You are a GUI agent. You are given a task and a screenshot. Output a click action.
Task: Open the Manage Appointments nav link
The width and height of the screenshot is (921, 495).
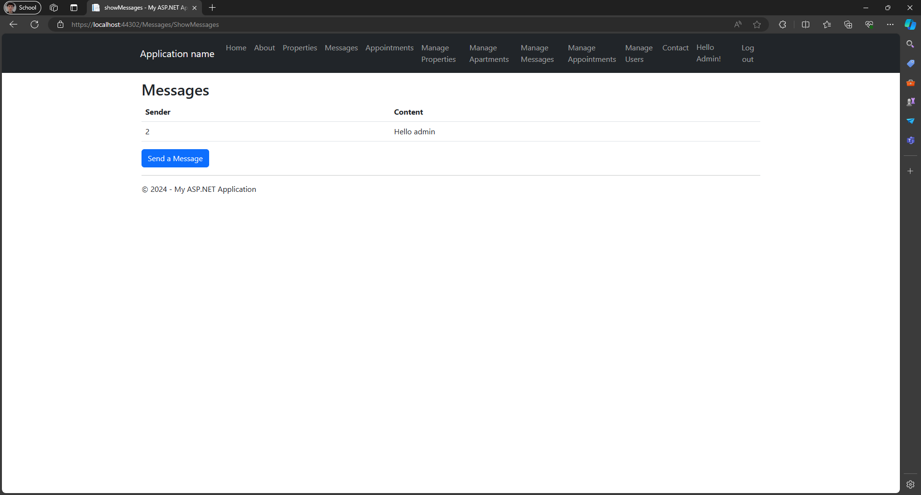point(592,54)
